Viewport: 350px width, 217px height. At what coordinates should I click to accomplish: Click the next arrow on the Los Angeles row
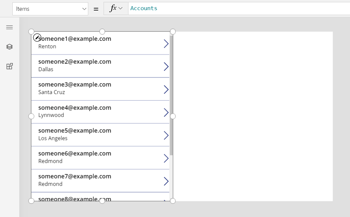point(166,135)
